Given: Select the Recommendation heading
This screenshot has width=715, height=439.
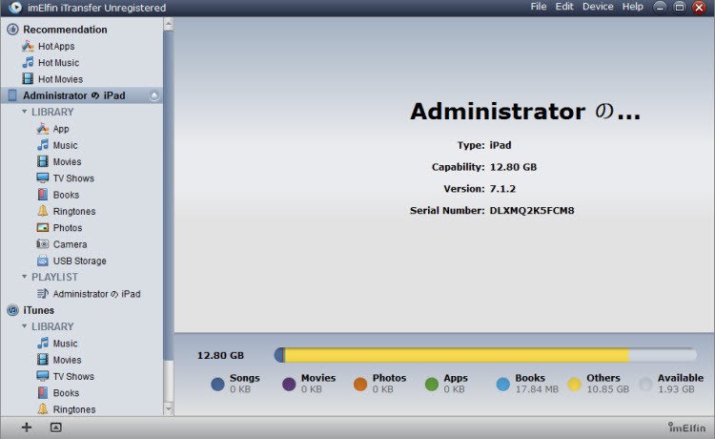Looking at the screenshot, I should click(x=65, y=30).
